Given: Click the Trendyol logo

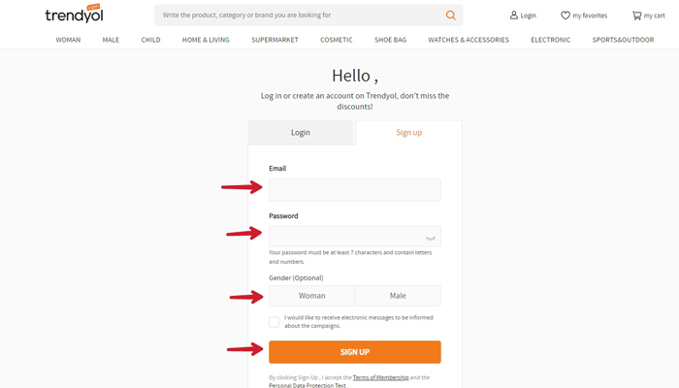Looking at the screenshot, I should (73, 15).
